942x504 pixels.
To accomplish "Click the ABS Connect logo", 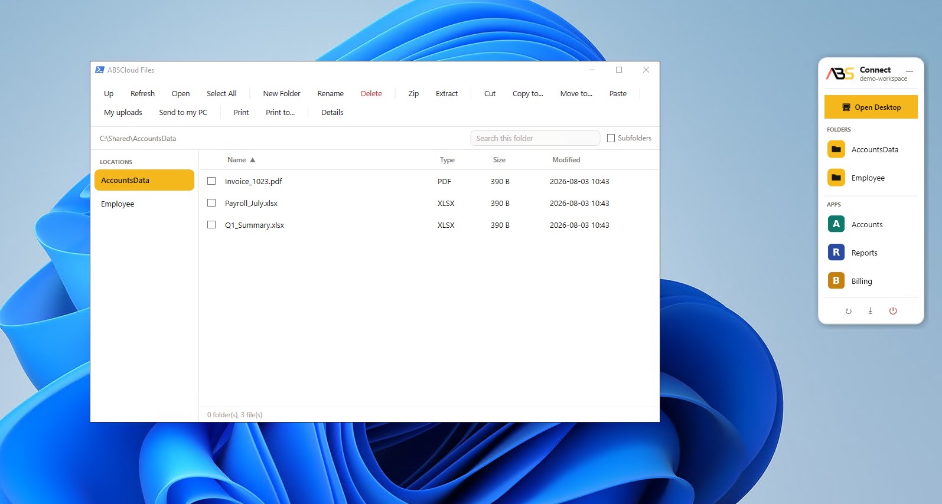I will [840, 73].
